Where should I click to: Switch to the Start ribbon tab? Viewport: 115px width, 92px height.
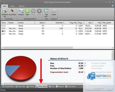coord(5,6)
